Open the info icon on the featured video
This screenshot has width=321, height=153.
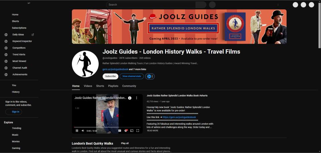tap(130, 98)
